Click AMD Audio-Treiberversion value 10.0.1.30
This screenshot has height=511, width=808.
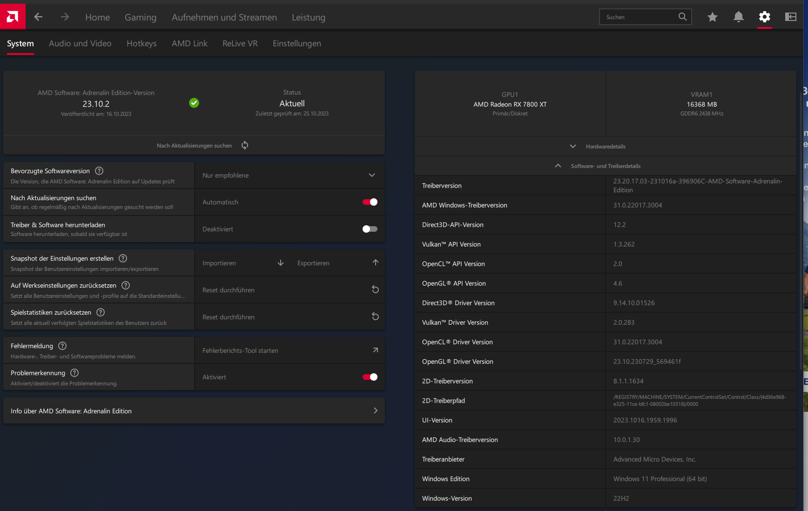click(626, 439)
